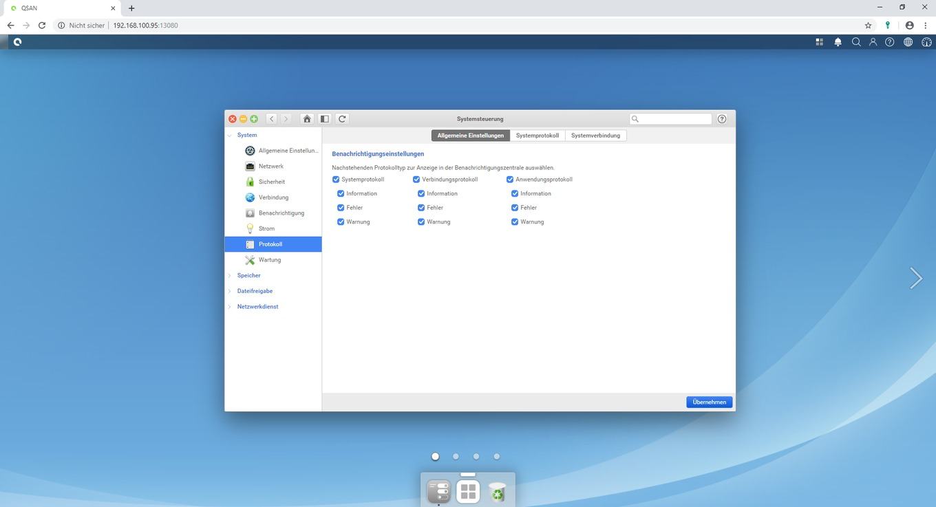The height and width of the screenshot is (507, 936).
Task: Uncheck Fehler under Systemprotokoll
Action: coord(341,208)
